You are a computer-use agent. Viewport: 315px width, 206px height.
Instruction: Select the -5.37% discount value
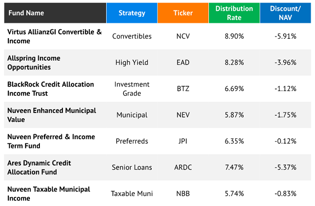tap(286, 167)
